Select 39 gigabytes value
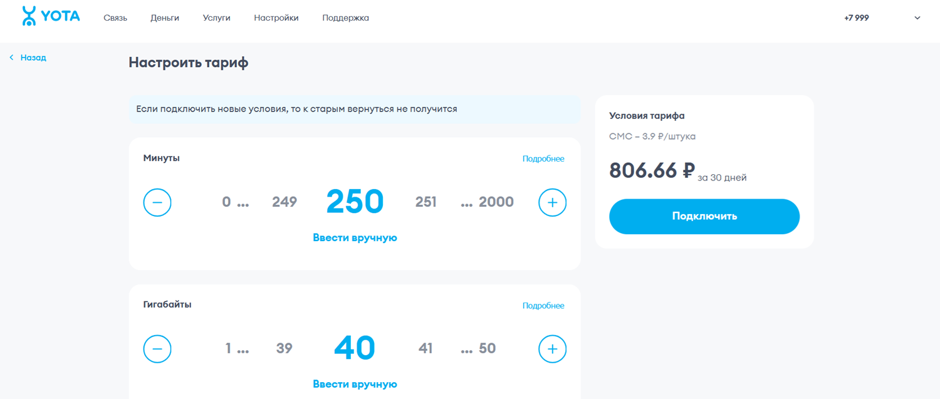The width and height of the screenshot is (940, 399). point(285,349)
